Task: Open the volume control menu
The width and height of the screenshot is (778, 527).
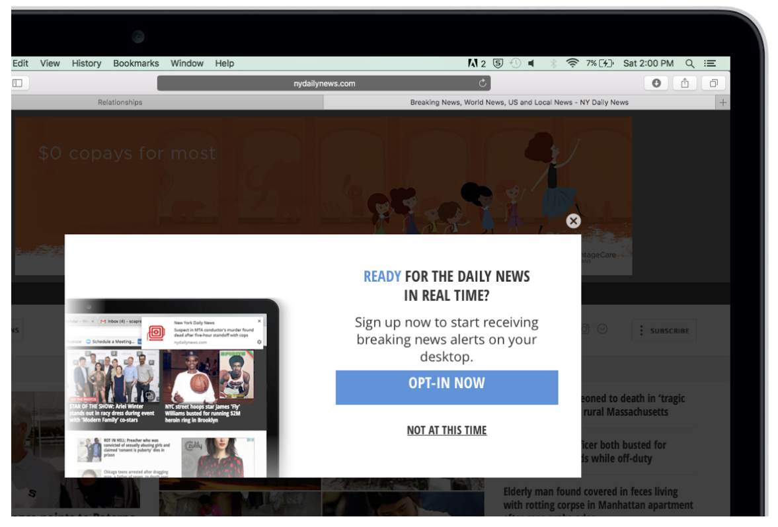Action: tap(531, 63)
